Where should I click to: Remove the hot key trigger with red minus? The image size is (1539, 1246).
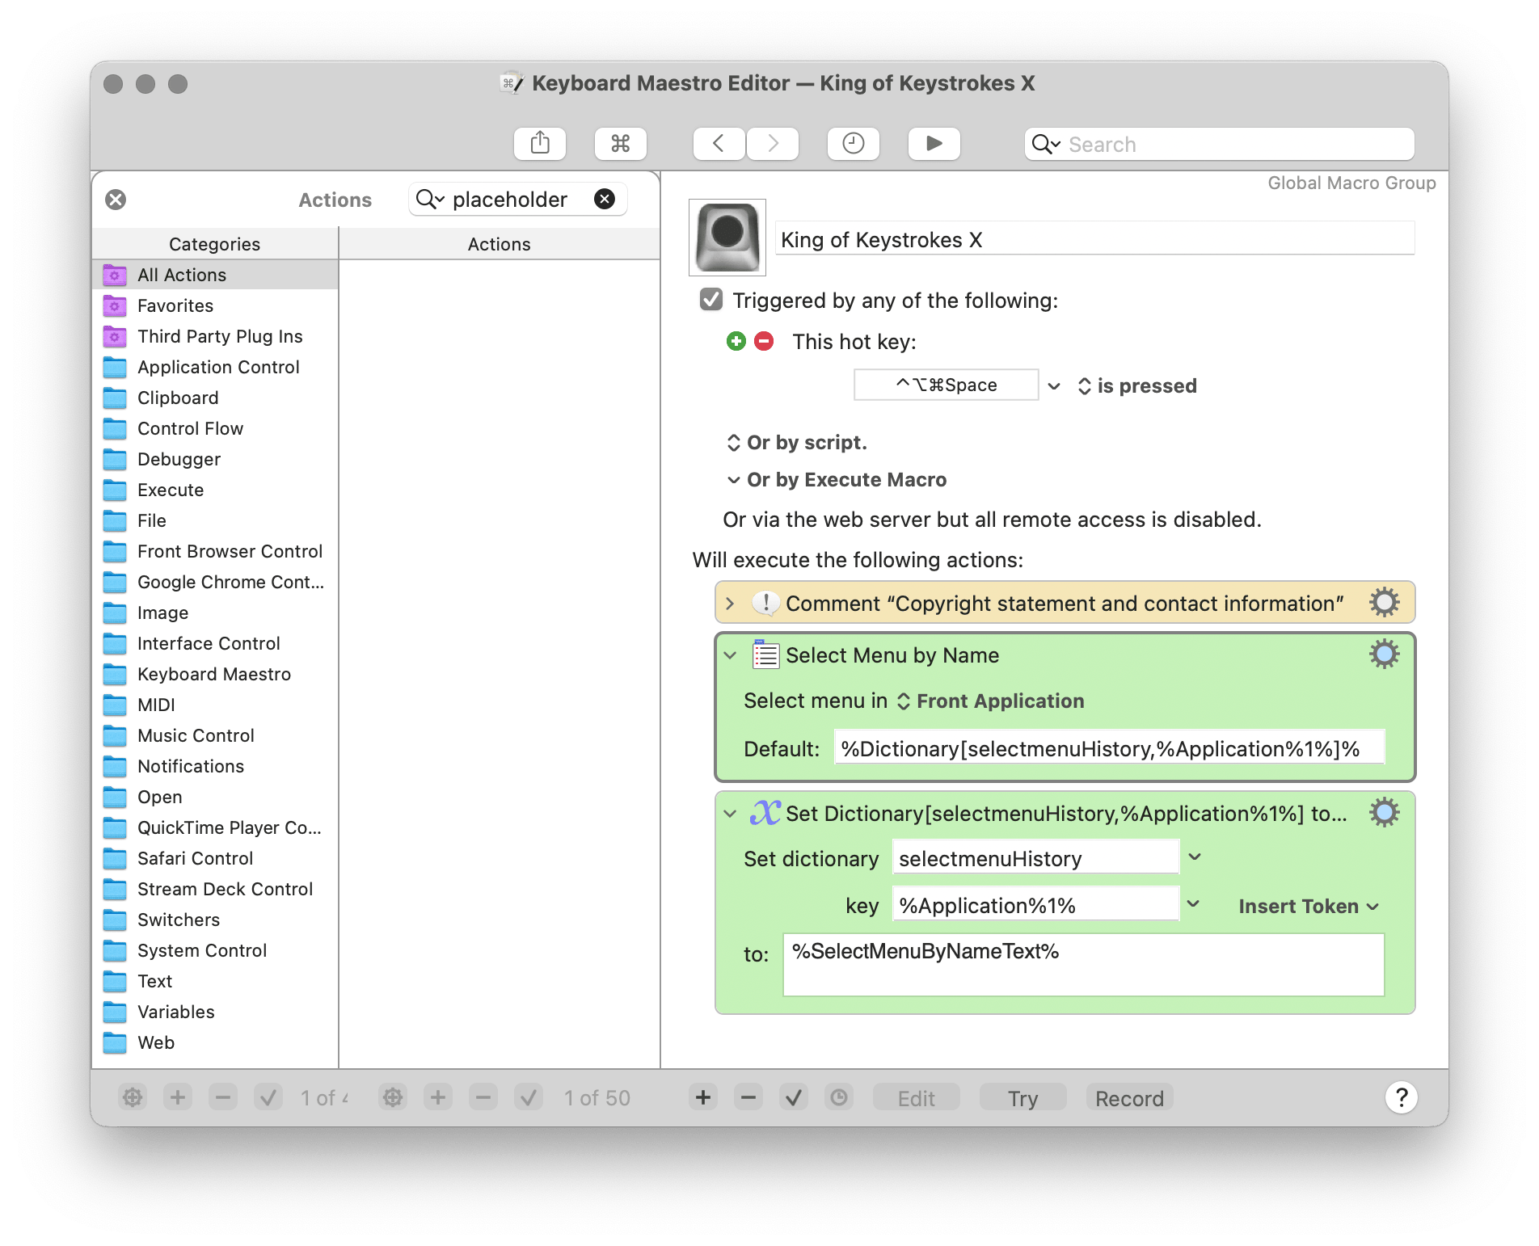click(x=764, y=341)
